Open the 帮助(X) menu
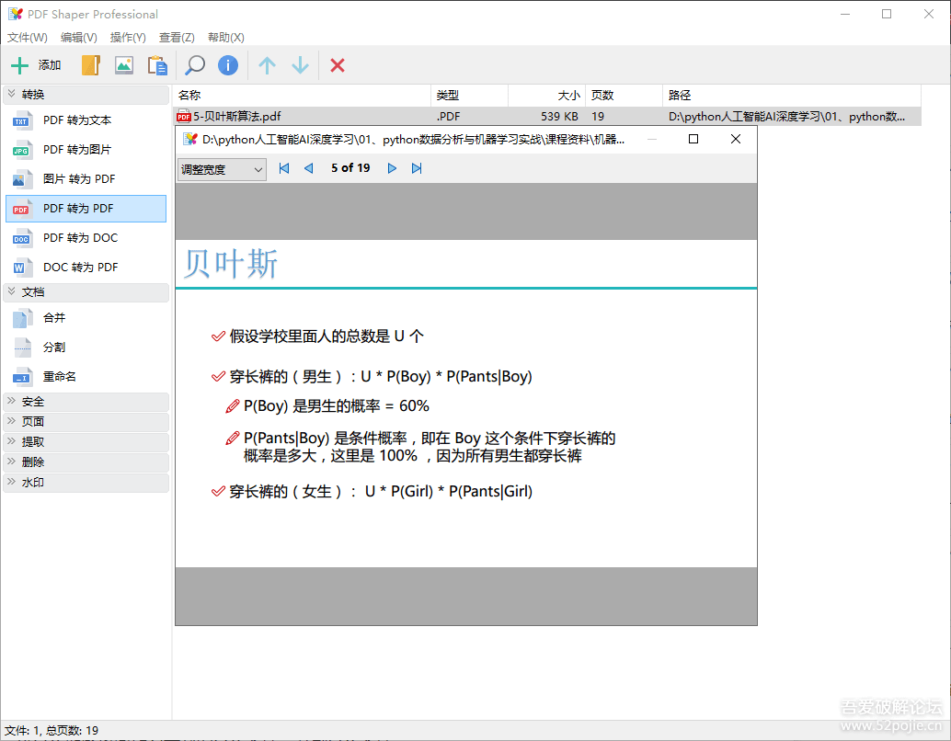The image size is (951, 741). (225, 38)
